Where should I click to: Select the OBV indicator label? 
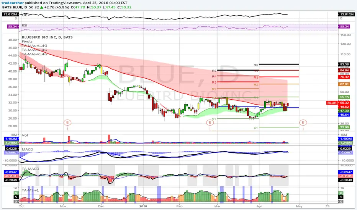pyautogui.click(x=26, y=15)
